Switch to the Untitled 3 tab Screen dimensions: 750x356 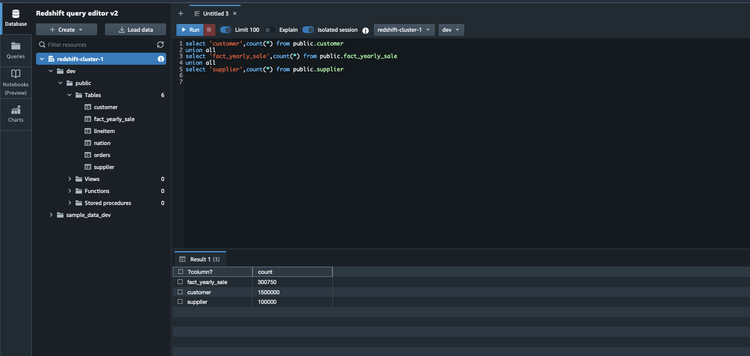[211, 11]
